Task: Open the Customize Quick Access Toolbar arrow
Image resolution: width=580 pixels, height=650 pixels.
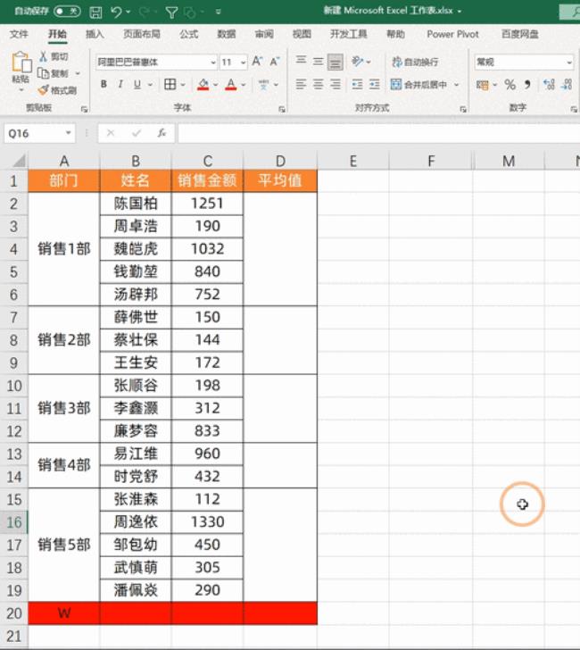Action: point(219,12)
